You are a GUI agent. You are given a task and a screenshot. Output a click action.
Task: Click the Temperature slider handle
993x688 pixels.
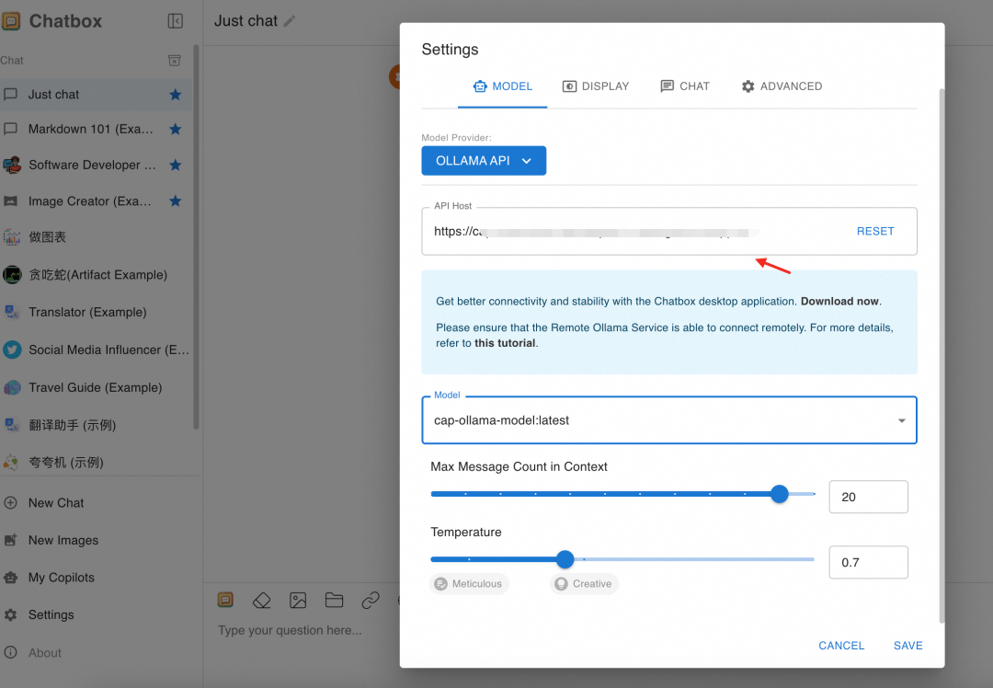pos(565,559)
